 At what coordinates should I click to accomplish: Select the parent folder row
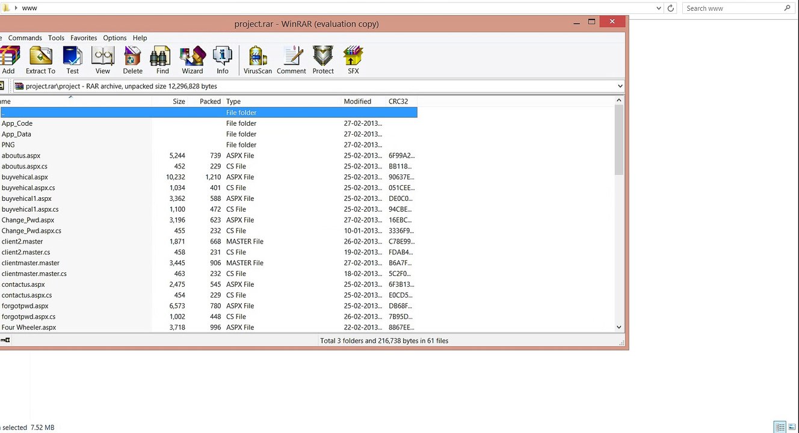[x=208, y=112]
